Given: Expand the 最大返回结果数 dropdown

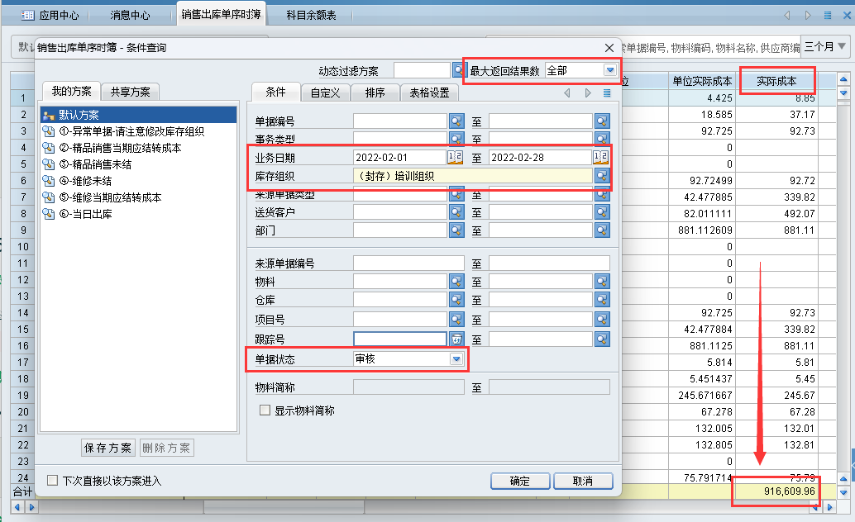Looking at the screenshot, I should (610, 71).
